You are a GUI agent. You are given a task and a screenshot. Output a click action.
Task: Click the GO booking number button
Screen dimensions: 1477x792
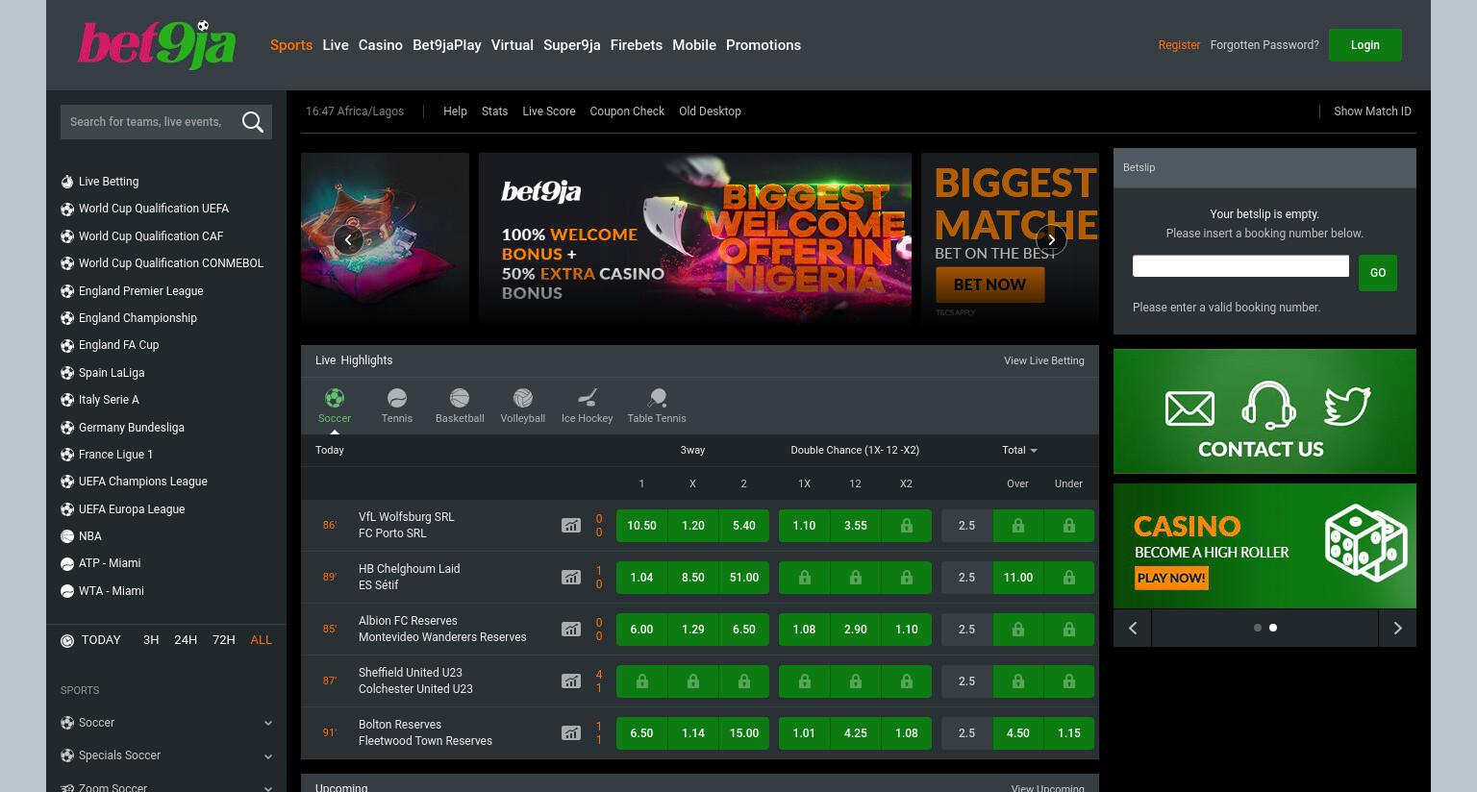pyautogui.click(x=1378, y=273)
